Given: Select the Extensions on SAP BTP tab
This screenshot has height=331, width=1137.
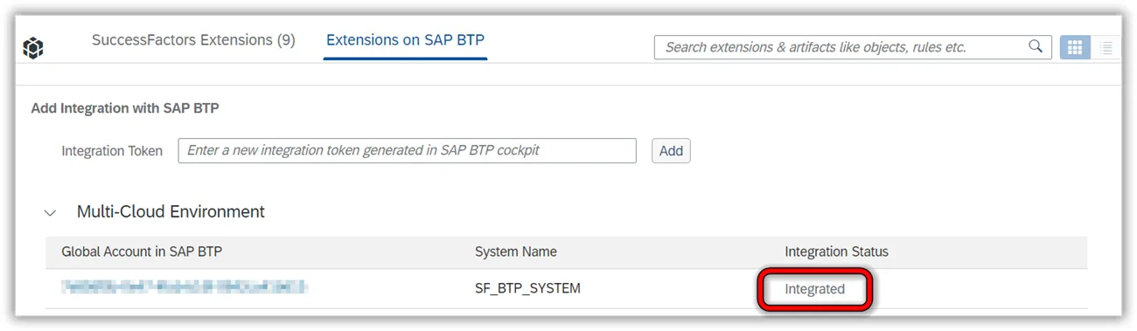Looking at the screenshot, I should point(405,40).
